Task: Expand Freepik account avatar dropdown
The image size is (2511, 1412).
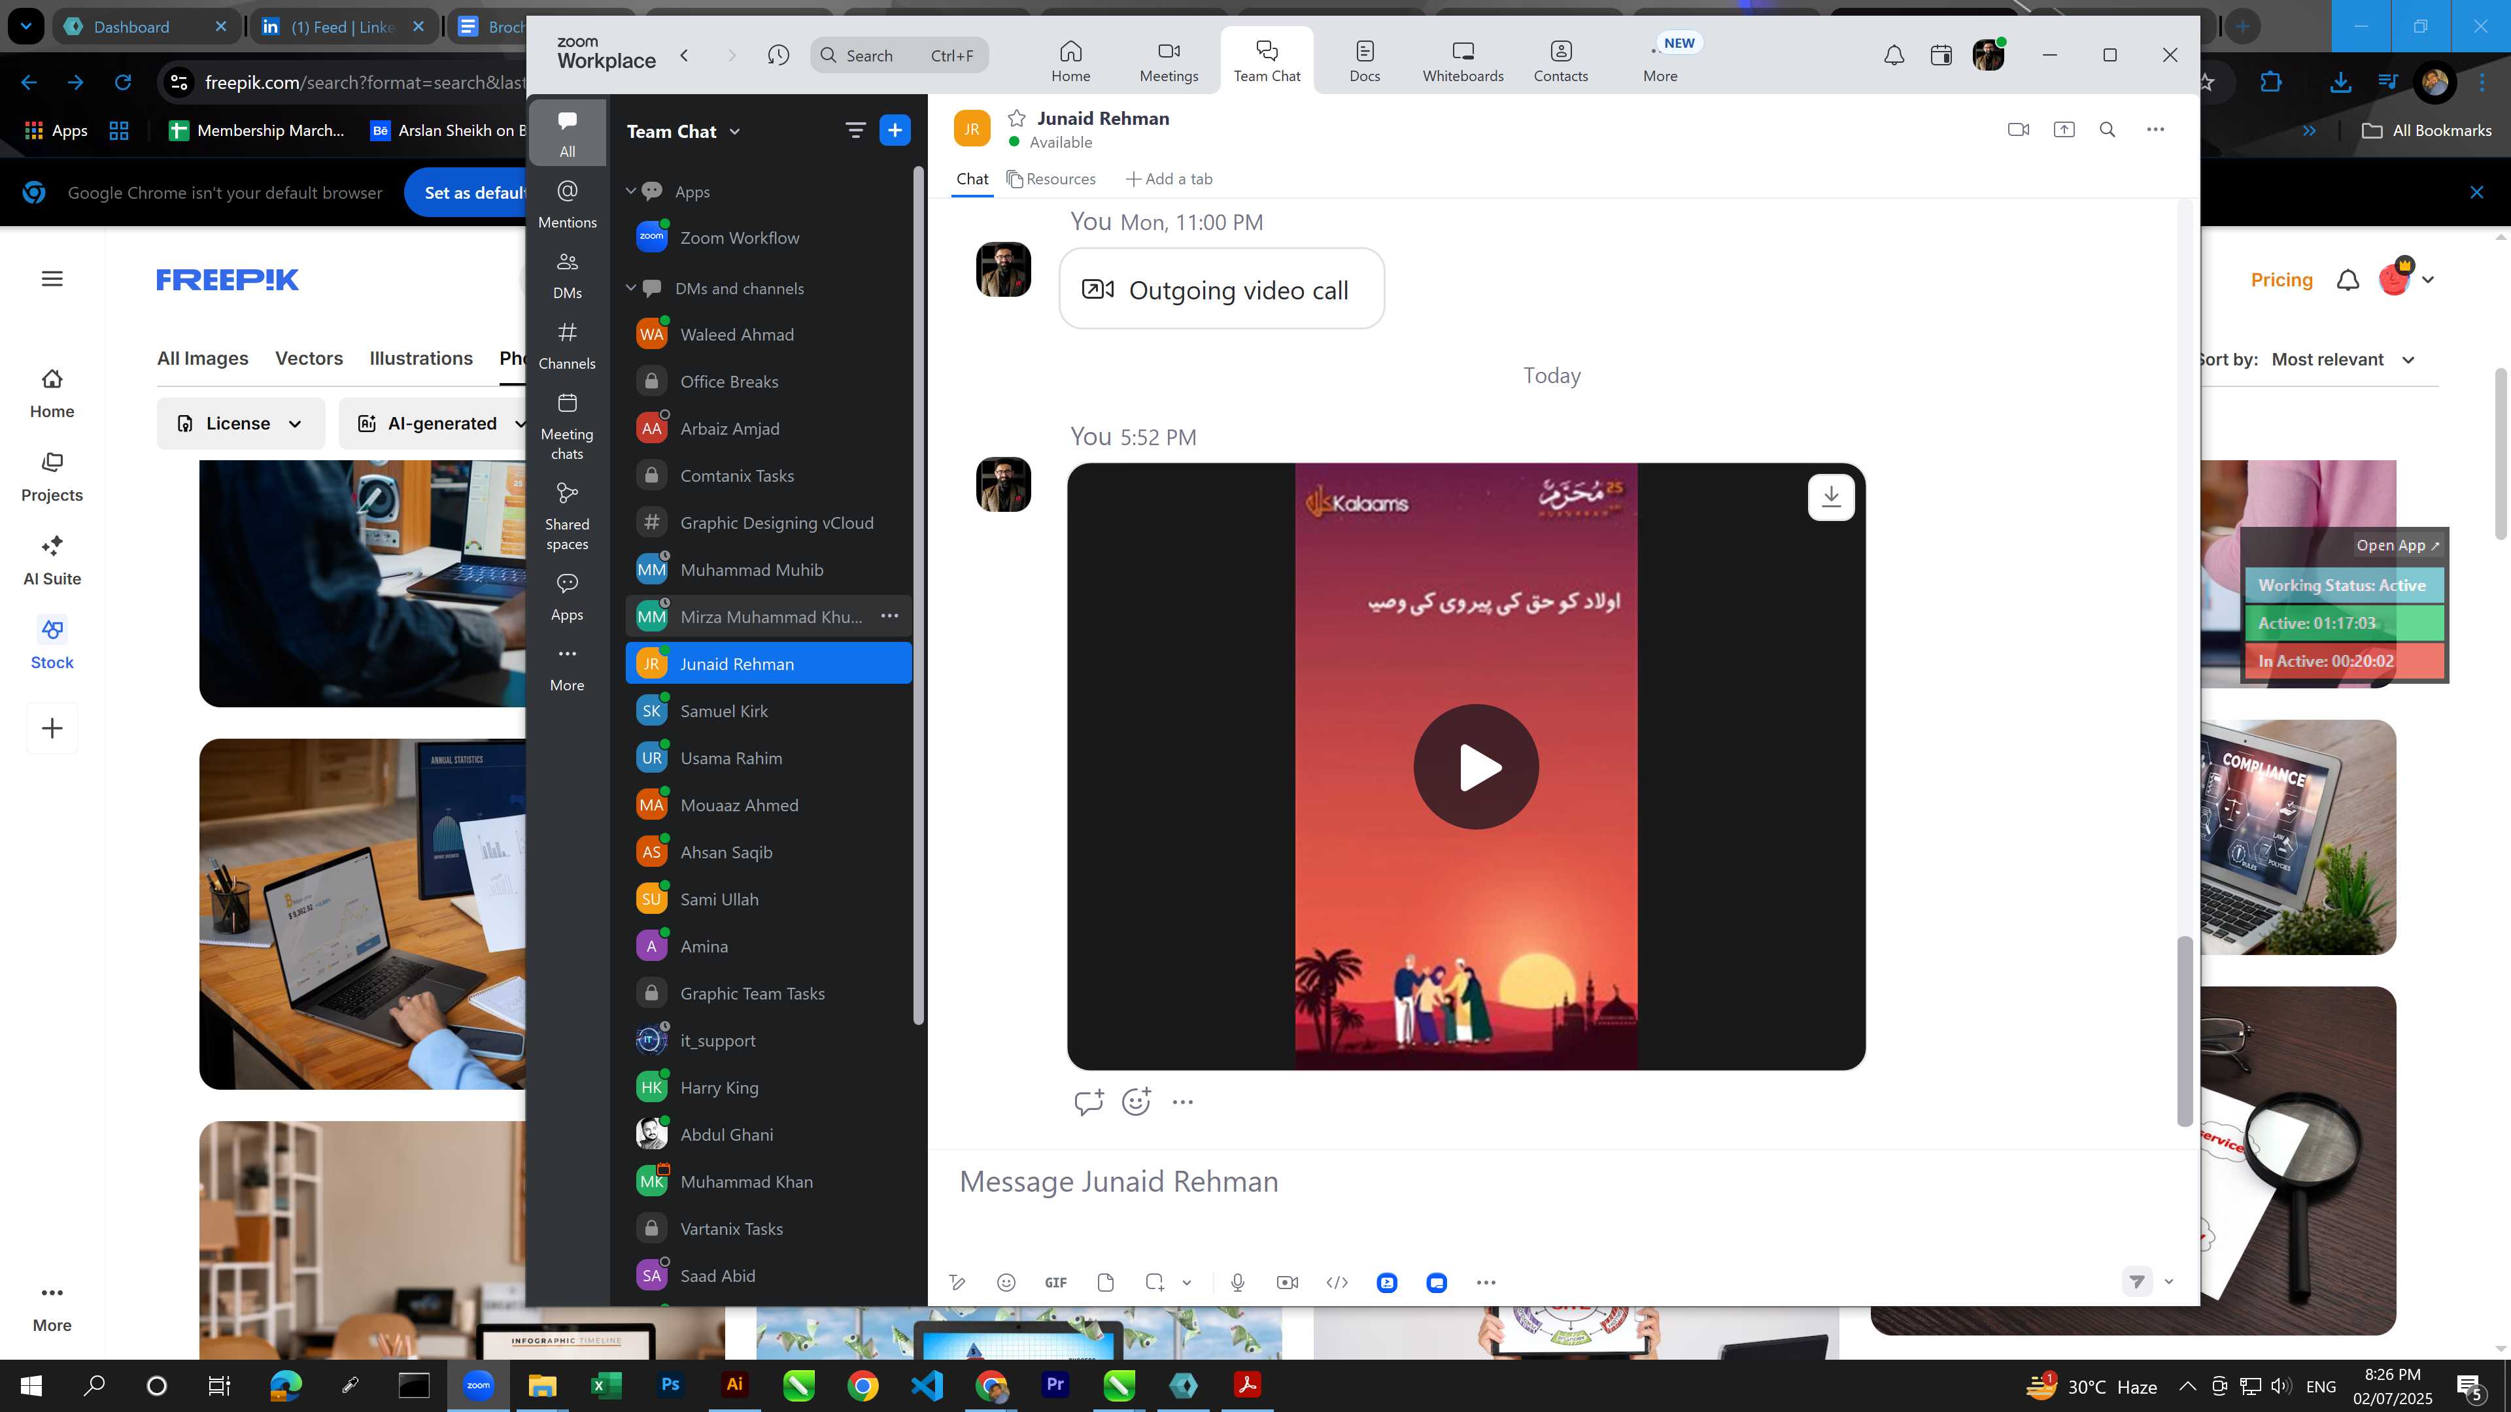Action: tap(2427, 280)
